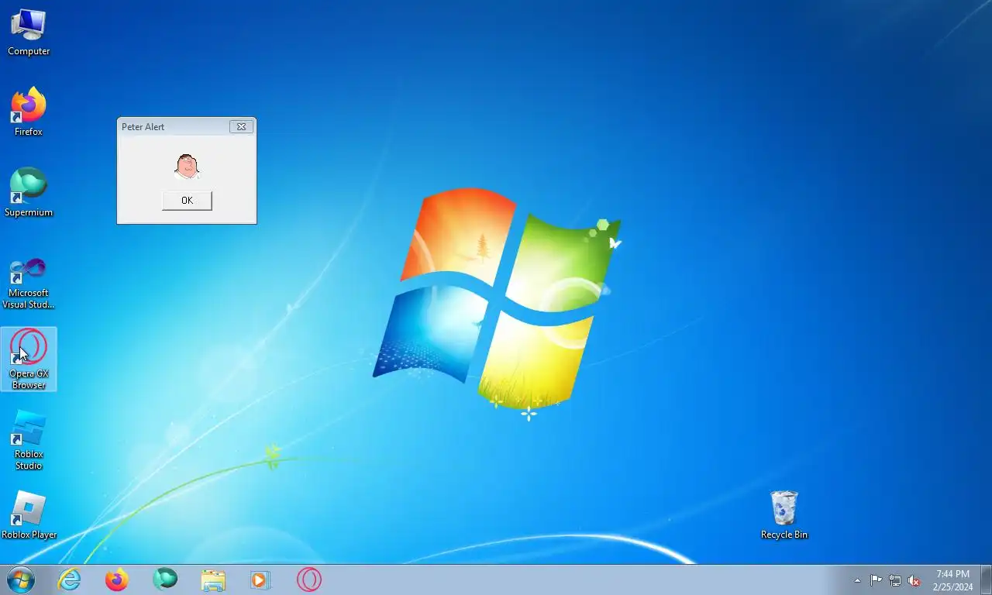Select the Firefox desktop shortcut

point(29,112)
